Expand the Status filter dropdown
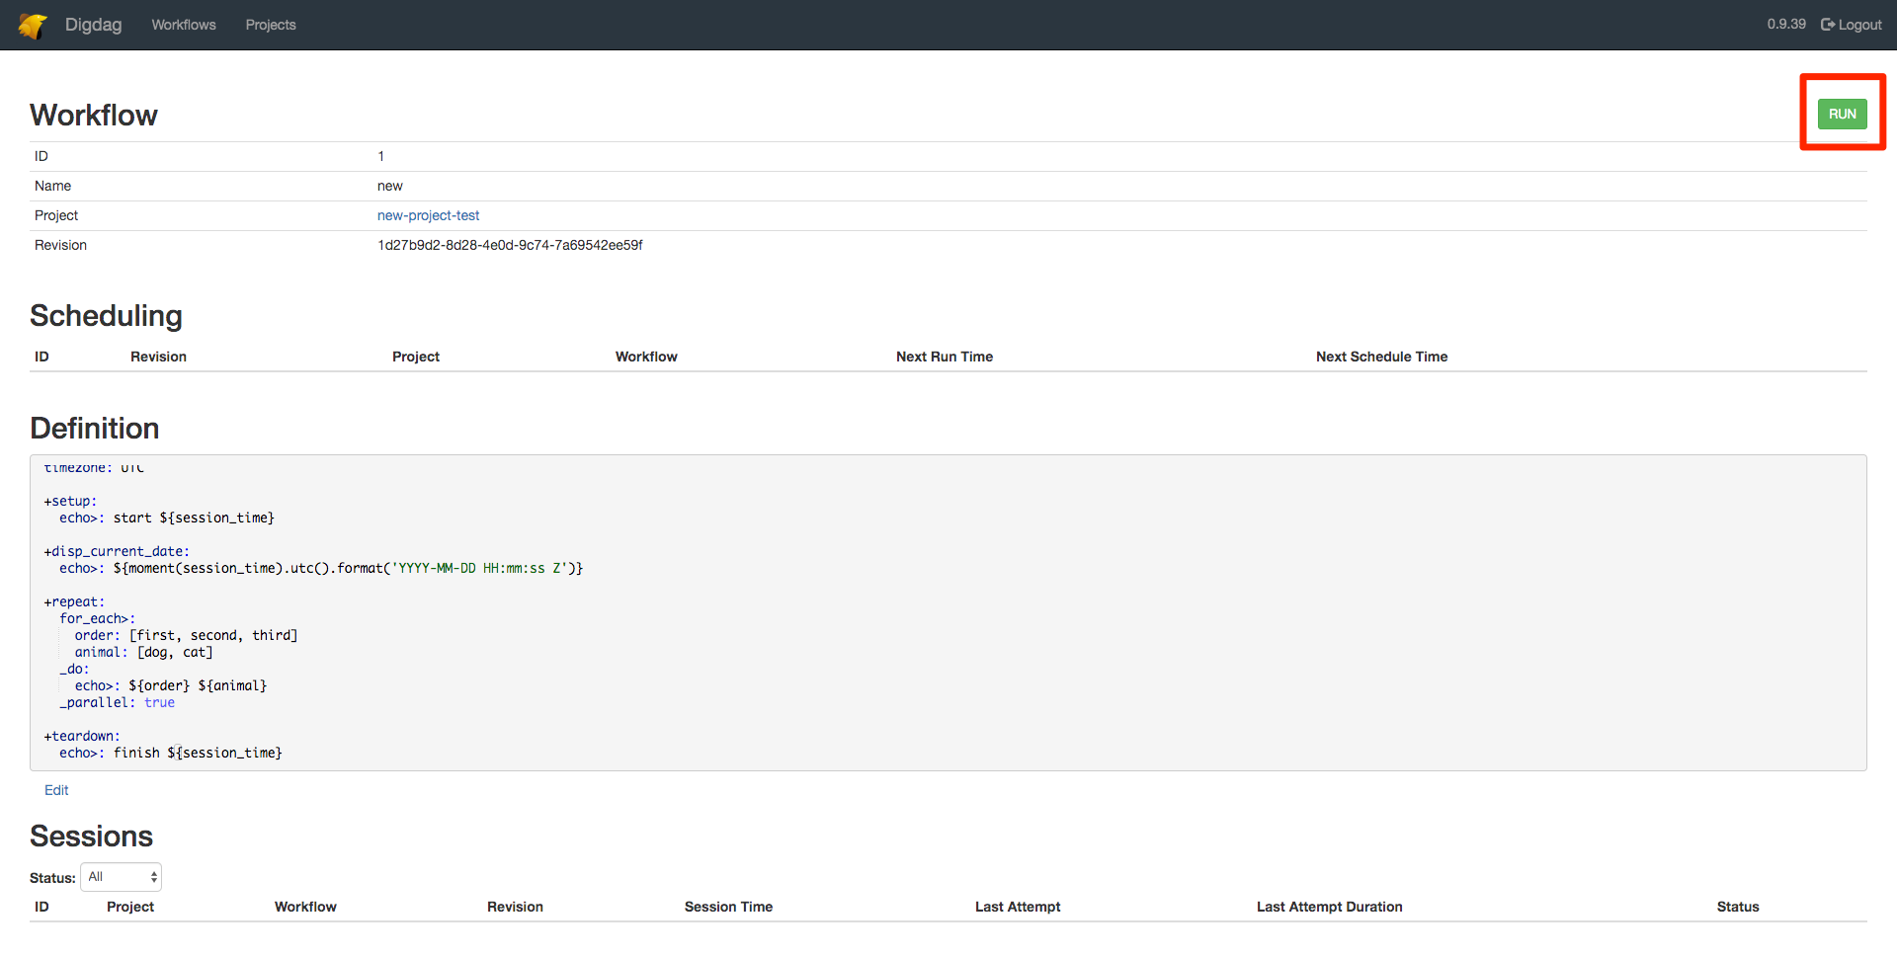Image resolution: width=1897 pixels, height=957 pixels. pos(121,877)
